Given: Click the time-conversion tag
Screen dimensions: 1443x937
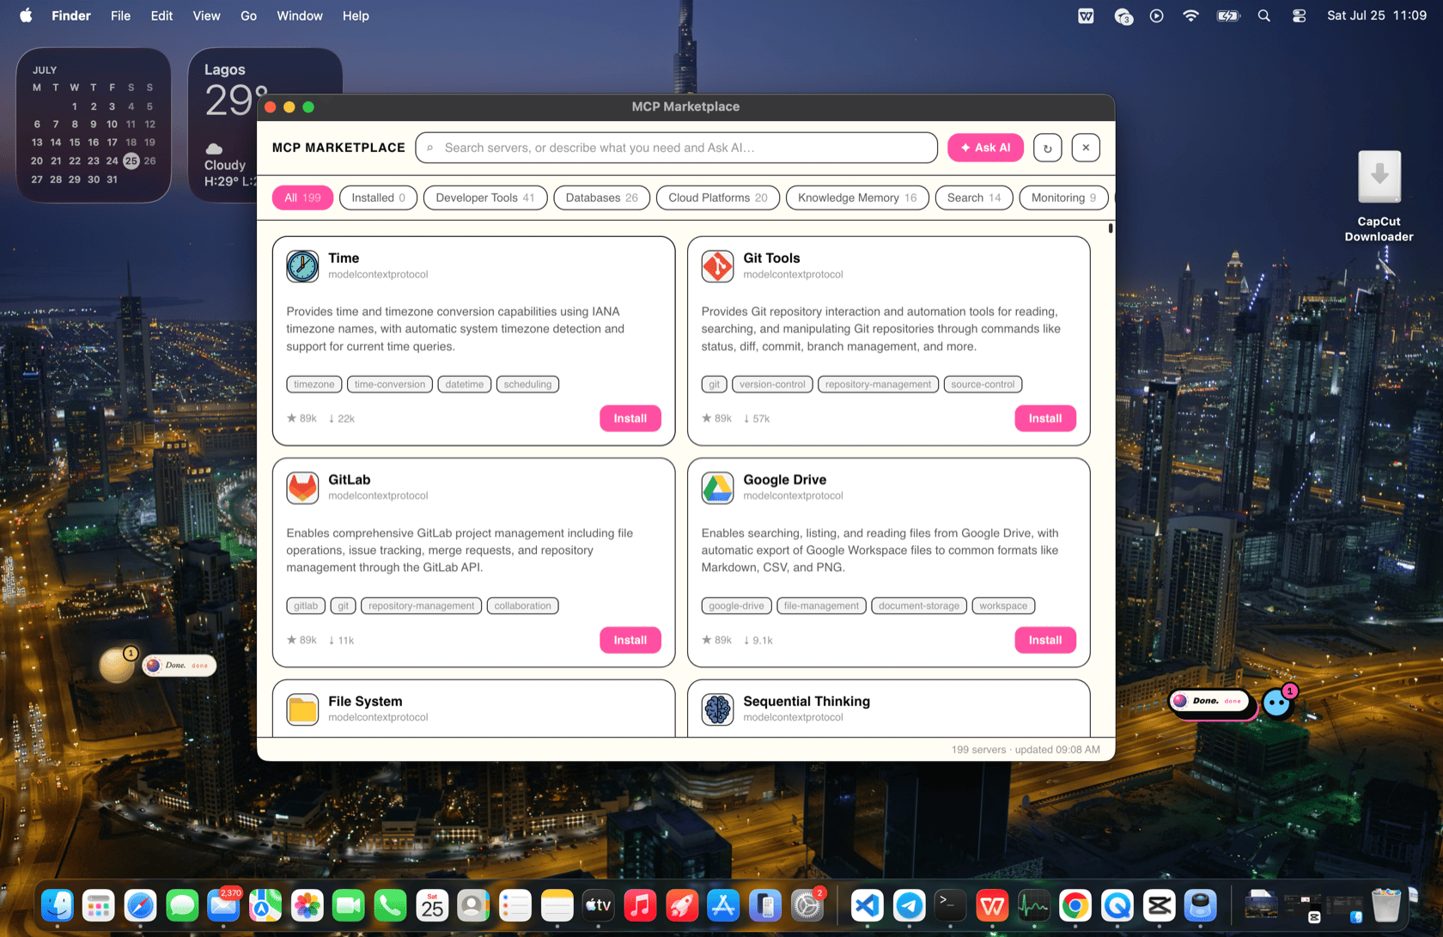Looking at the screenshot, I should [x=390, y=384].
